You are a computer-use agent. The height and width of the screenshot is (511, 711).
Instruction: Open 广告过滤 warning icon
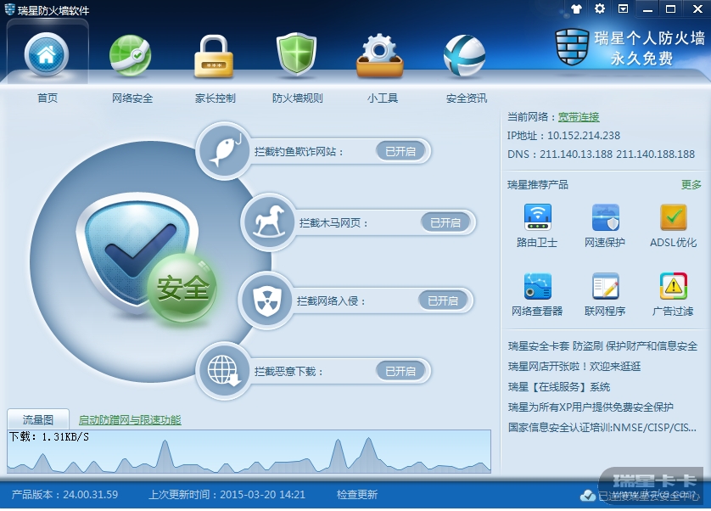(674, 286)
